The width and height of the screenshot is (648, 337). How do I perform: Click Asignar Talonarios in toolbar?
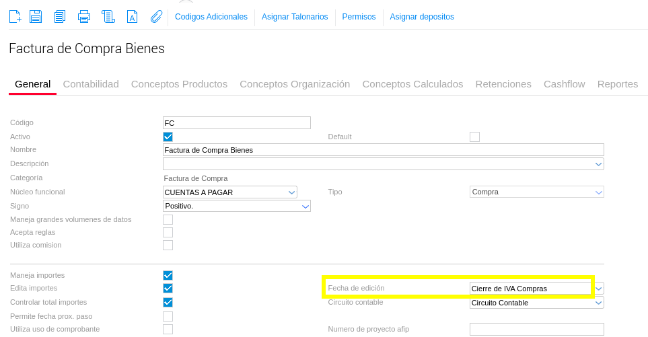point(295,17)
